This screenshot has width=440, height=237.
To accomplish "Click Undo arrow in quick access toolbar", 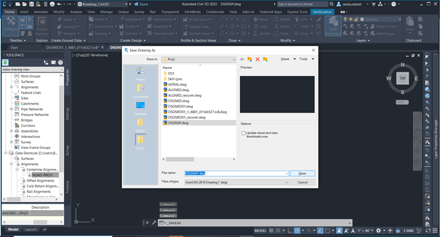I will 59,4.
